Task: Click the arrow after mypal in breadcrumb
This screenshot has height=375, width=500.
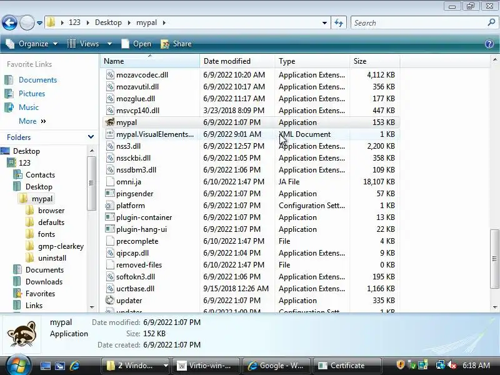Action: click(x=164, y=23)
